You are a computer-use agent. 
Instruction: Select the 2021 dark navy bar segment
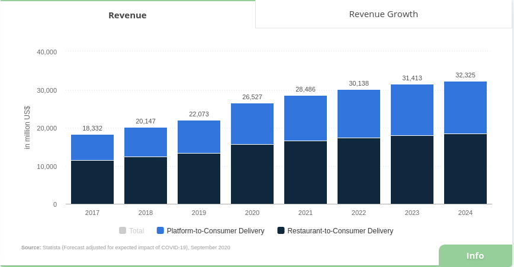coord(306,172)
